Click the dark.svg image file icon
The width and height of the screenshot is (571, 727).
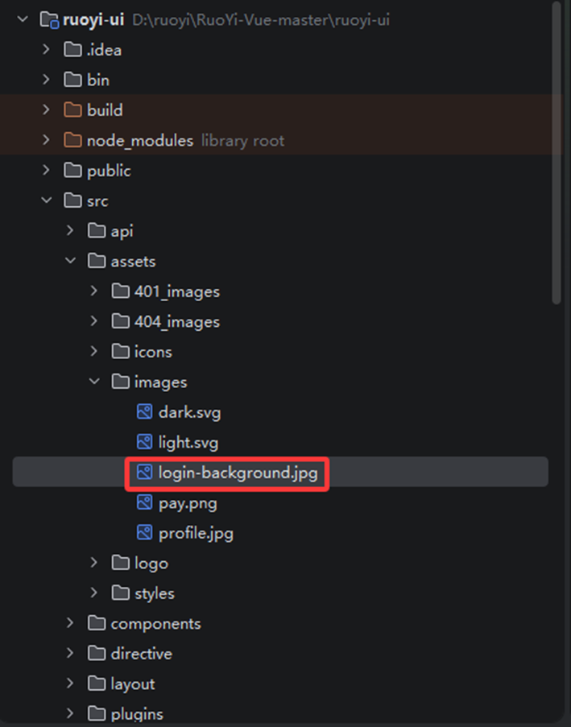144,411
